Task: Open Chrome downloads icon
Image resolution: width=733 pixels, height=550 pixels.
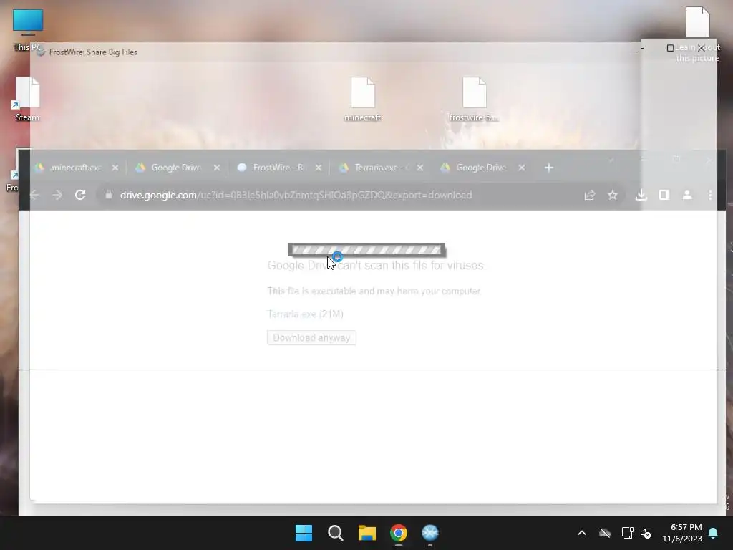Action: point(641,195)
